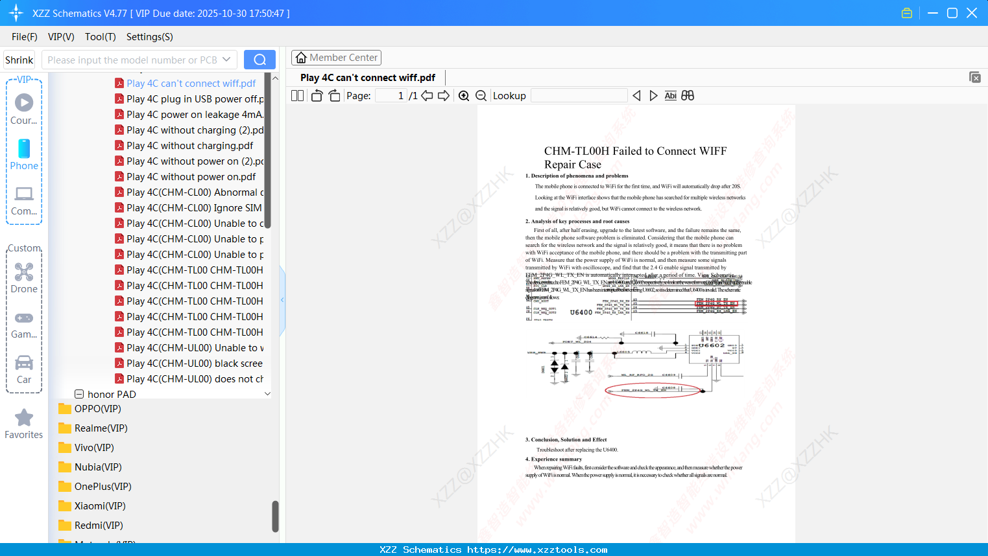Viewport: 988px width, 556px height.
Task: Open 'Play 4C(CHM-UL00) black scree' file
Action: [x=189, y=364]
